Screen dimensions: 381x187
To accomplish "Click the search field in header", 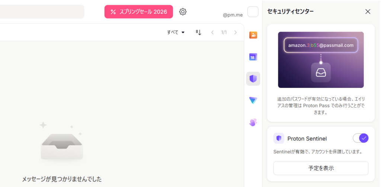I will [x=42, y=12].
